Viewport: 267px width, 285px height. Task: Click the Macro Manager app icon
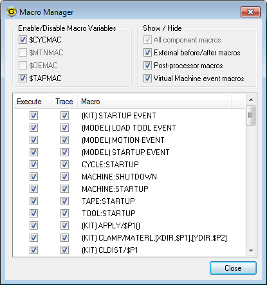12,12
